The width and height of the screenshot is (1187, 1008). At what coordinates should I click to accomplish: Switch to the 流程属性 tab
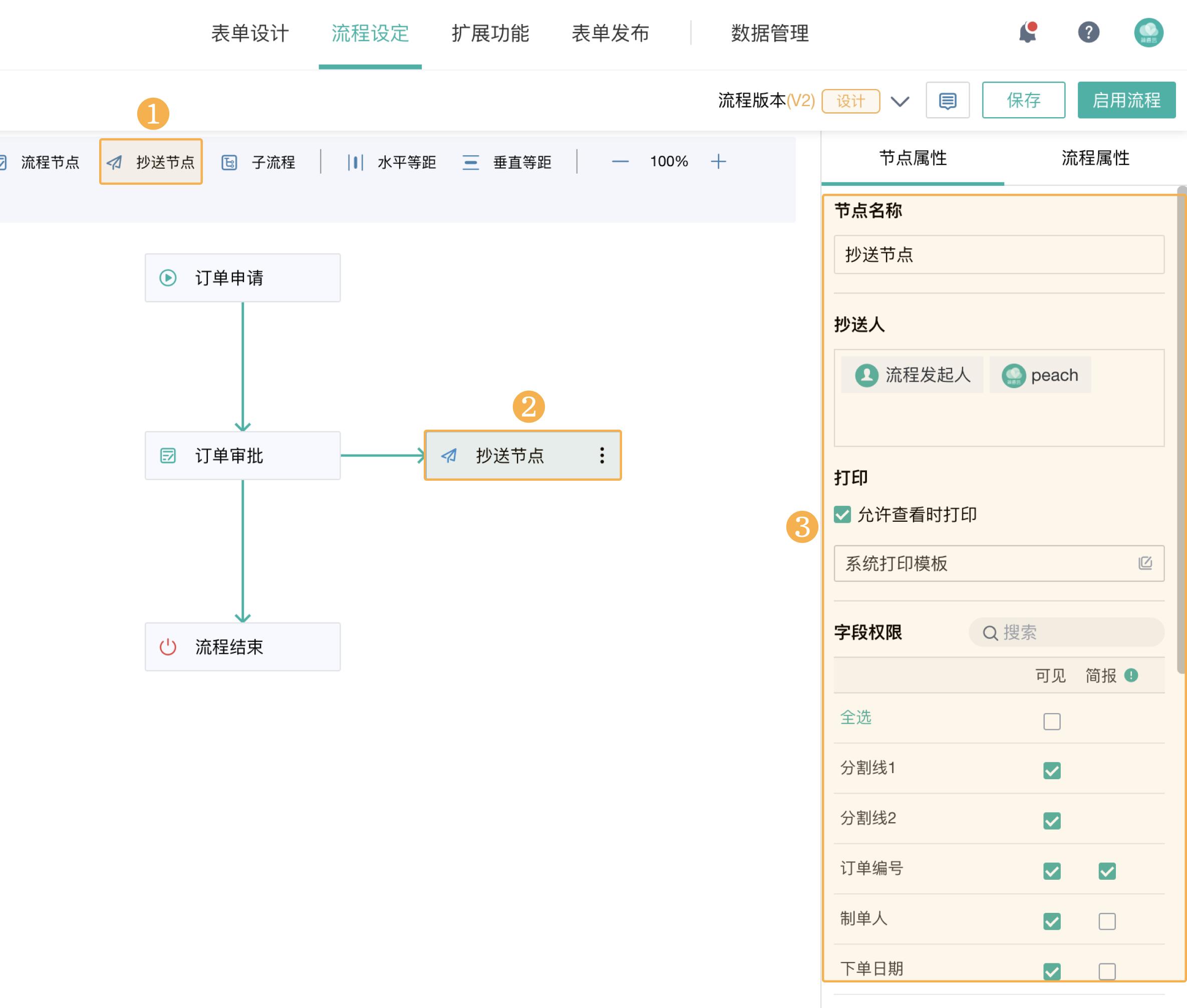1095,159
